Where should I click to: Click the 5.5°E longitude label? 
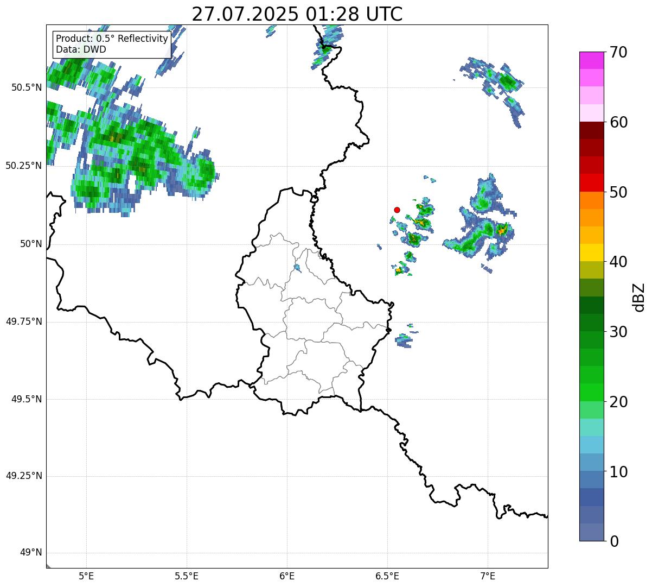coord(187,576)
